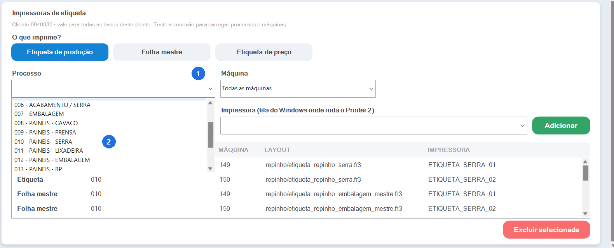The width and height of the screenshot is (614, 248).
Task: Click the process list scrollbar down arrow
Action: (x=210, y=169)
